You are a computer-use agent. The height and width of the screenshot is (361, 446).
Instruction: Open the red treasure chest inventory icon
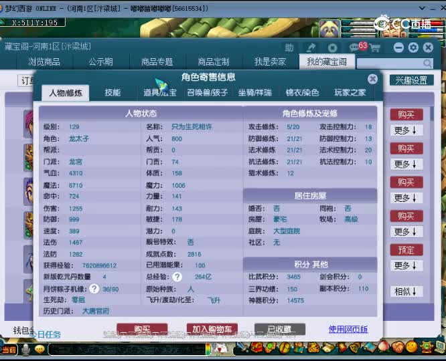256,347
